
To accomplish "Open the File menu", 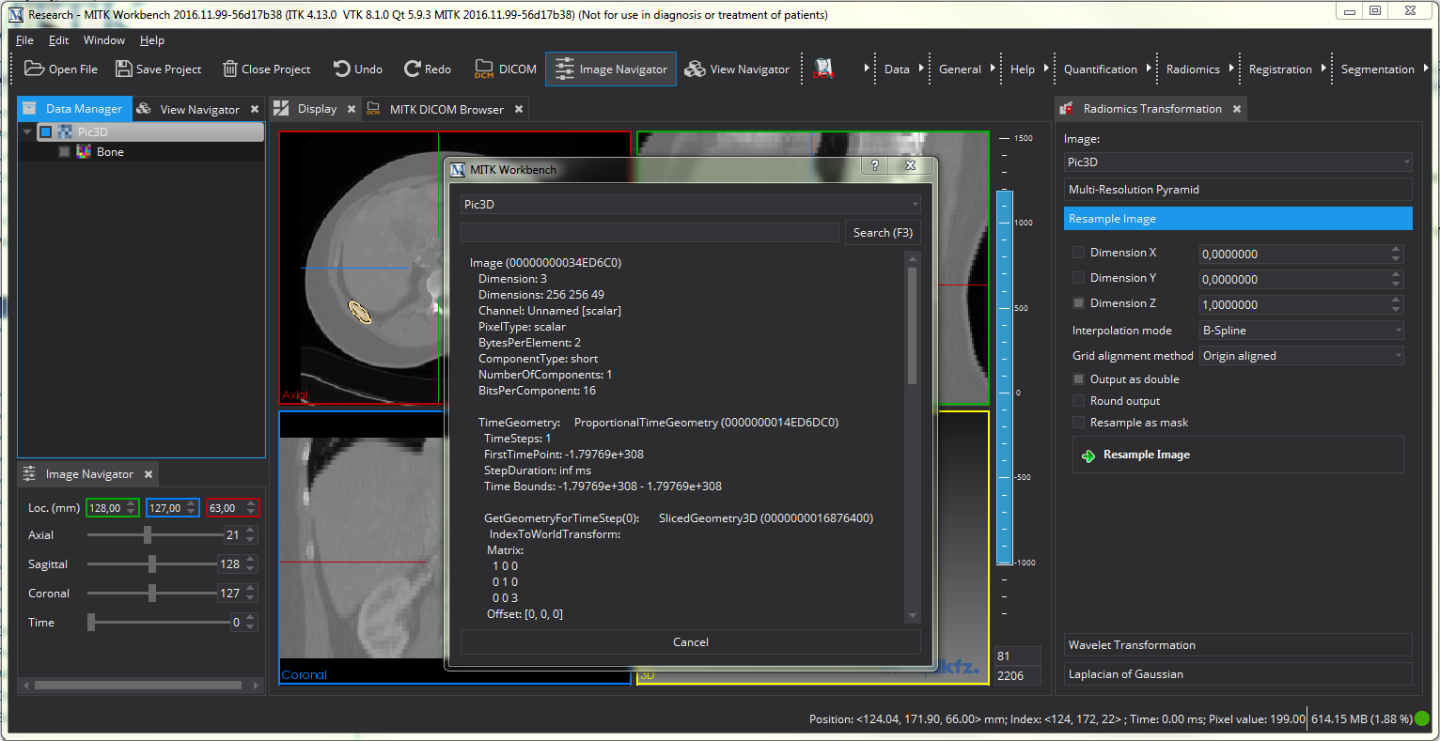I will [25, 40].
